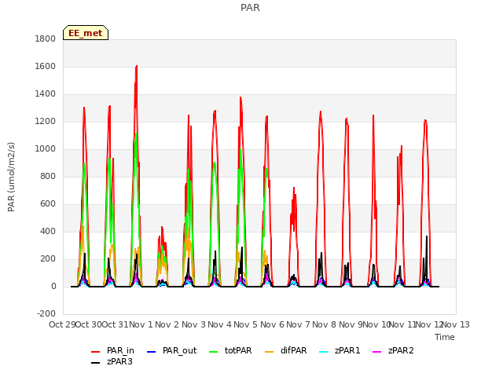Toggle the zPAR2 legend entry
Image resolution: width=503 pixels, height=377 pixels.
(x=393, y=351)
